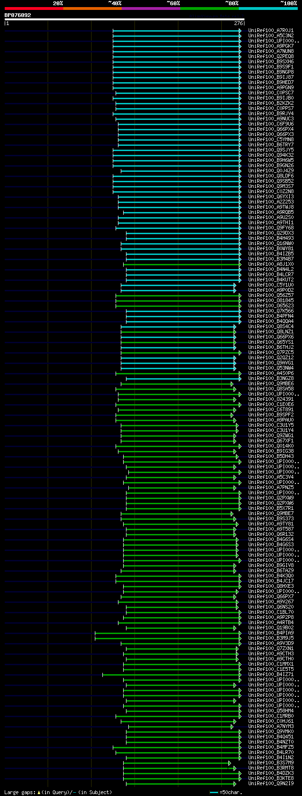The width and height of the screenshot is (302, 796).
Task: Select the UniRef100_Q9FY68 entry
Action: point(271,228)
